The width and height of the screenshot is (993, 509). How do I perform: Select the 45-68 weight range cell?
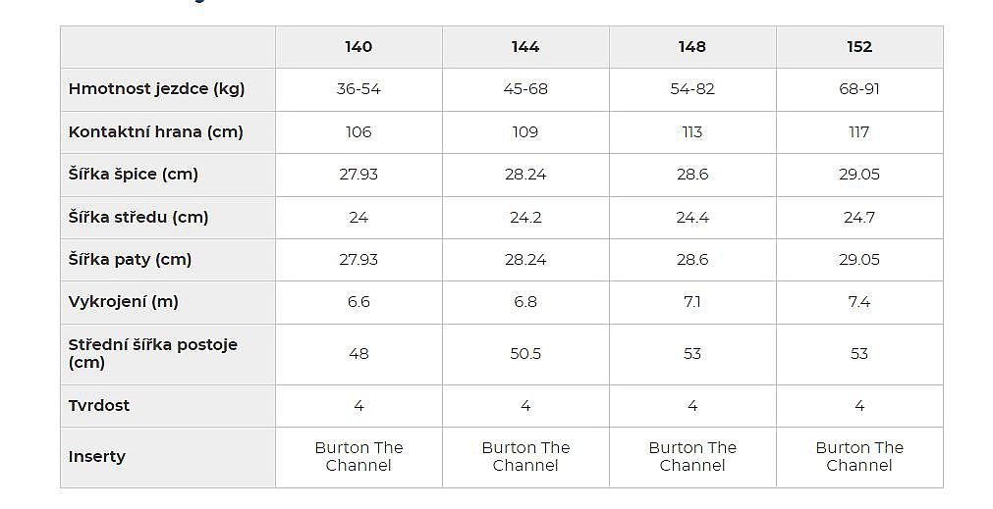click(525, 89)
